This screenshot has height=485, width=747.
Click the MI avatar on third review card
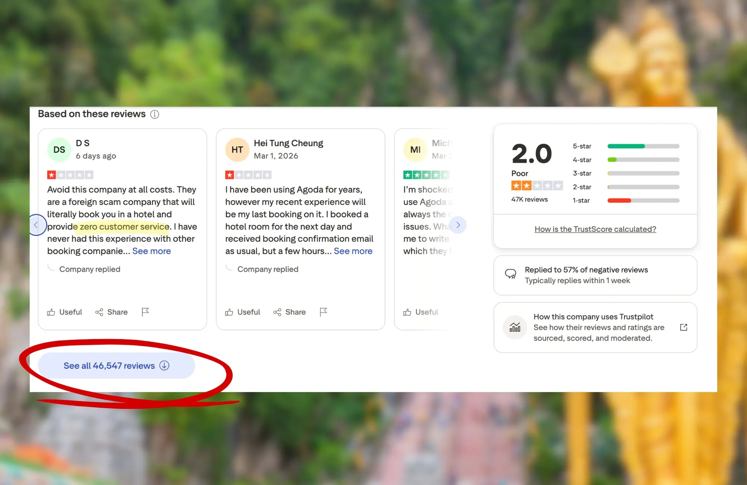(415, 150)
